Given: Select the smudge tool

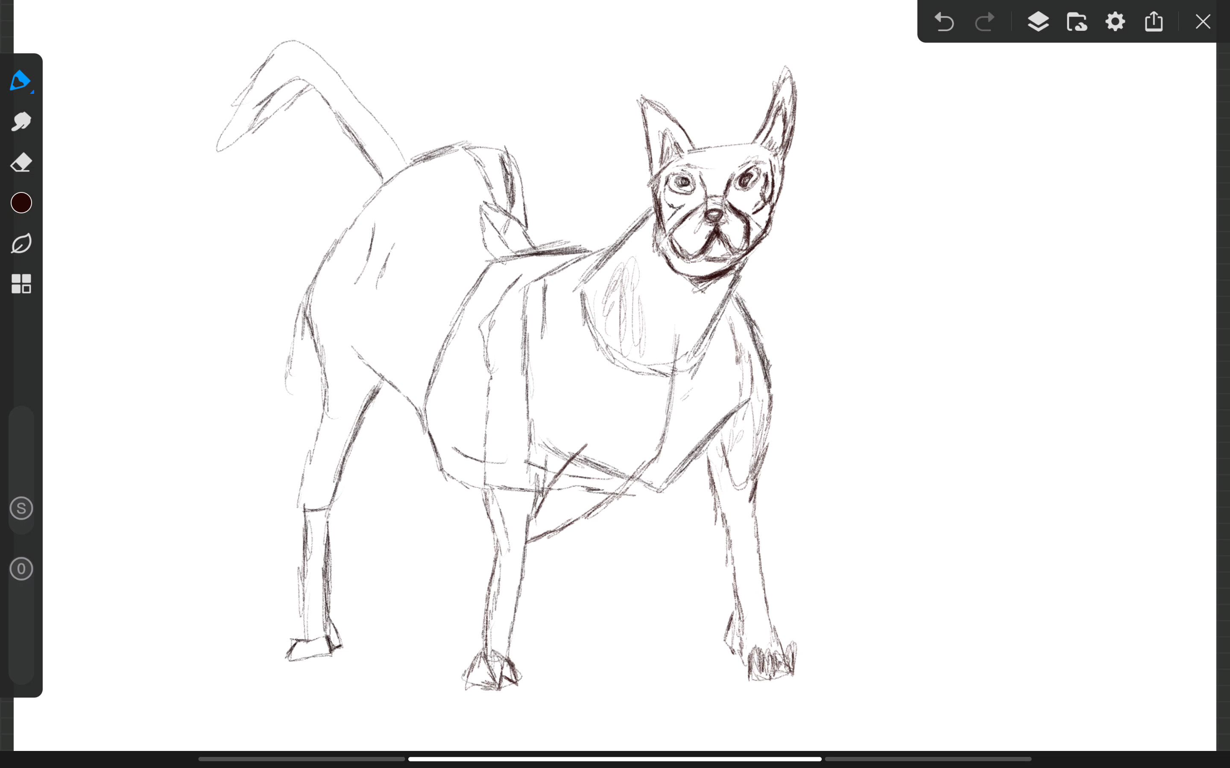Looking at the screenshot, I should (x=21, y=122).
